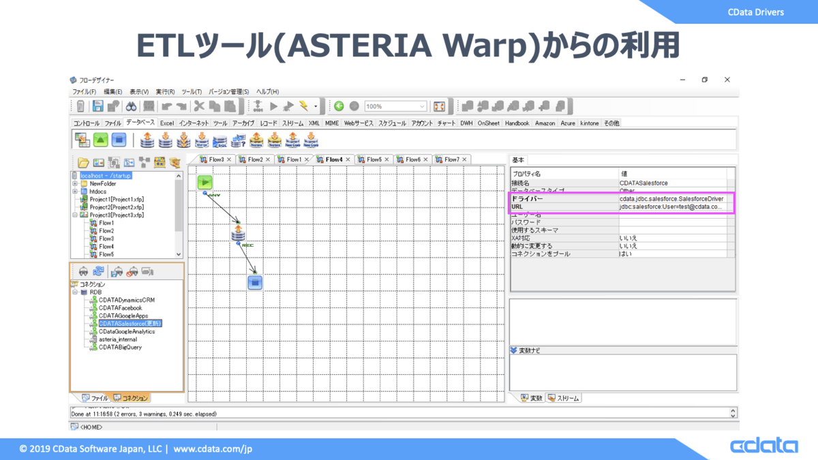Select the first database component with up arrow
The image size is (818, 460).
click(147, 140)
